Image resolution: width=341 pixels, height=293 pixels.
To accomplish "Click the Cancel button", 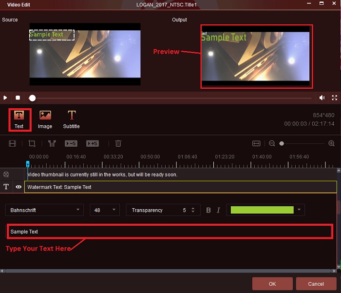I will (x=316, y=284).
